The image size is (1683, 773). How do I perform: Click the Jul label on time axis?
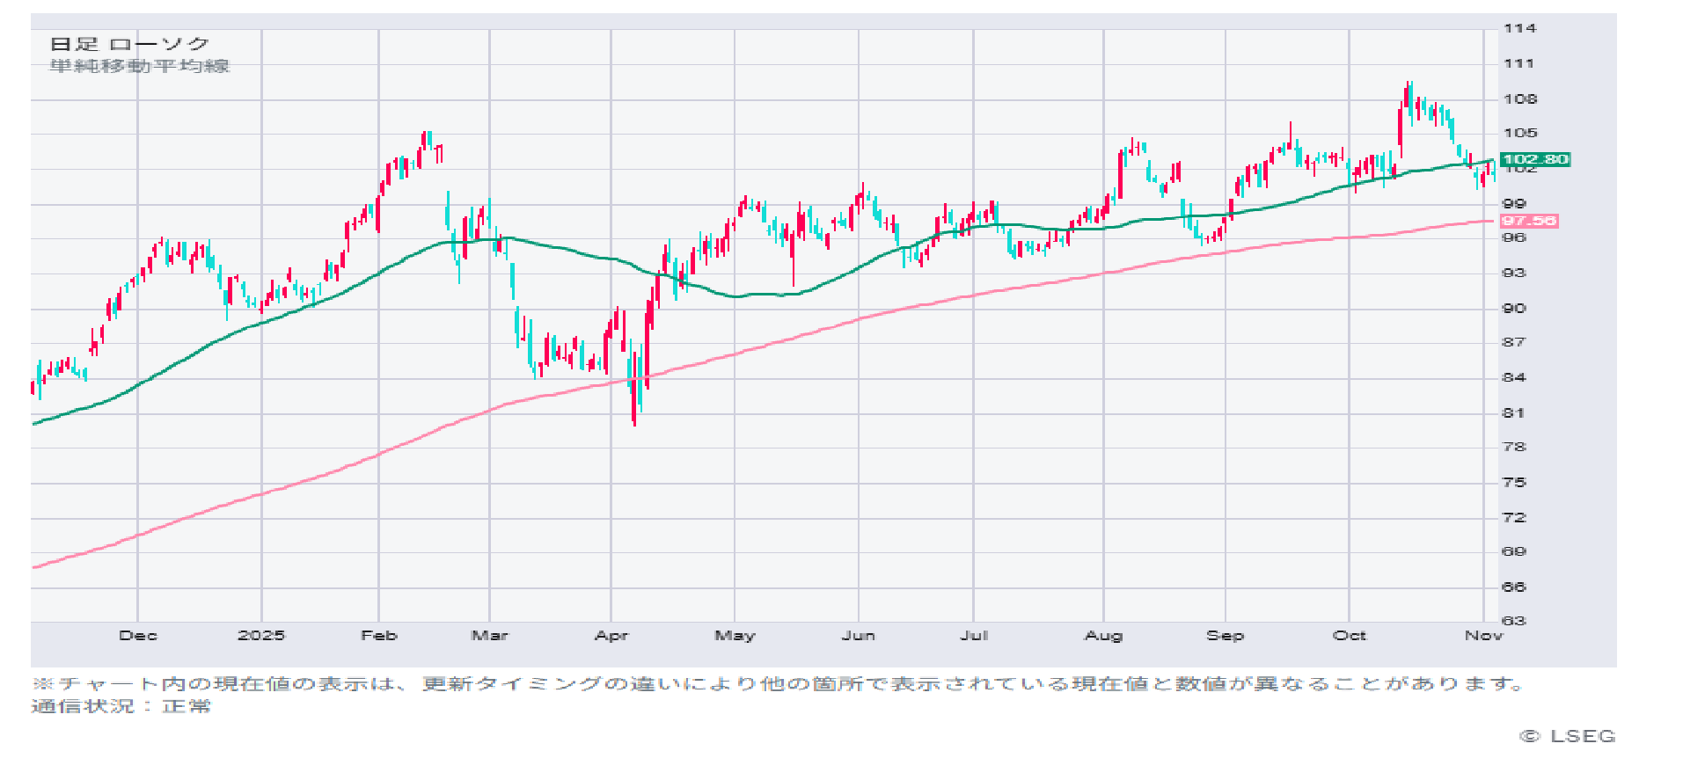point(974,635)
